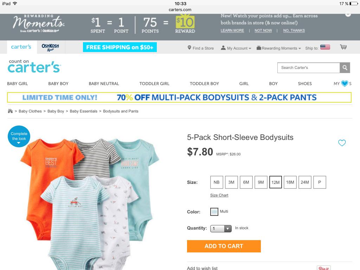Open the shopping cart icon
This screenshot has height=270, width=360.
[x=343, y=47]
